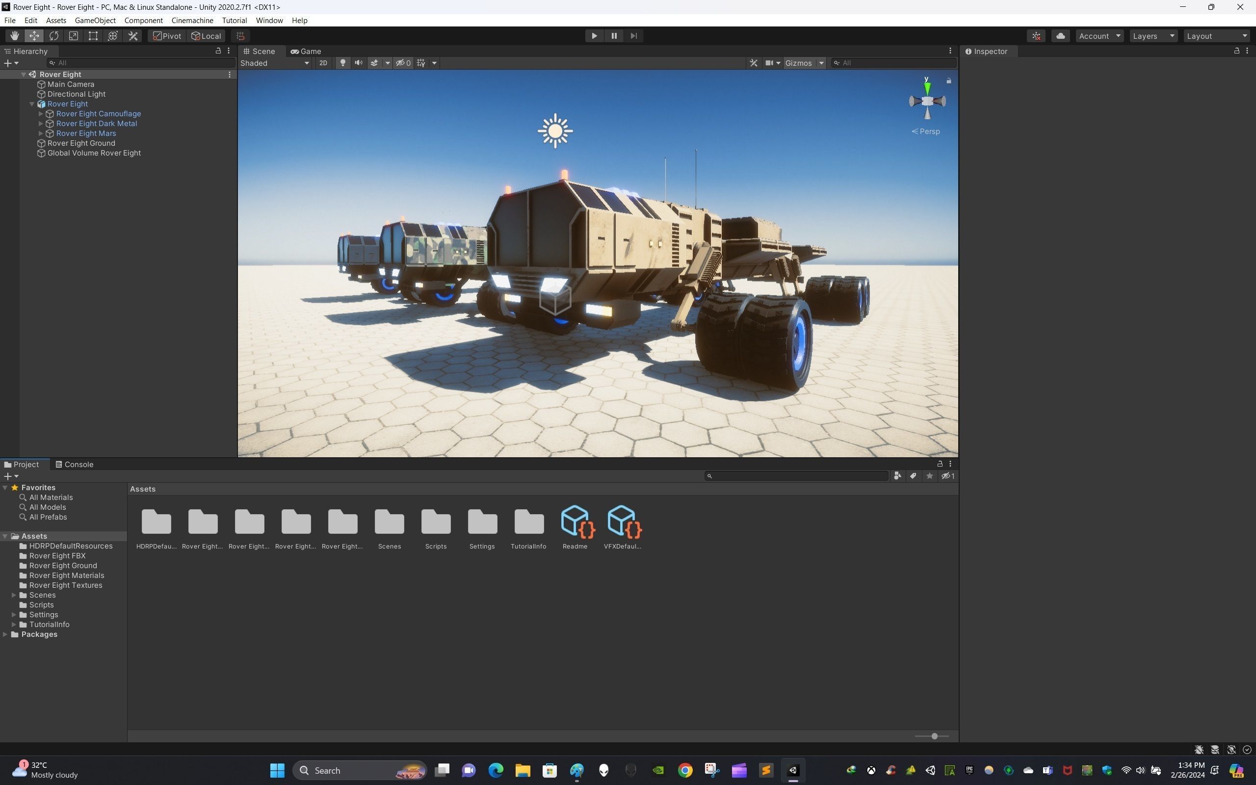1256x785 pixels.
Task: Select All Prefabs in Favorites
Action: click(x=48, y=517)
